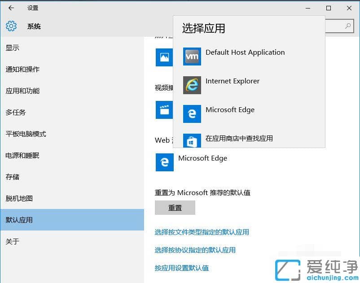
Task: Click the back arrow to go back
Action: 11,8
